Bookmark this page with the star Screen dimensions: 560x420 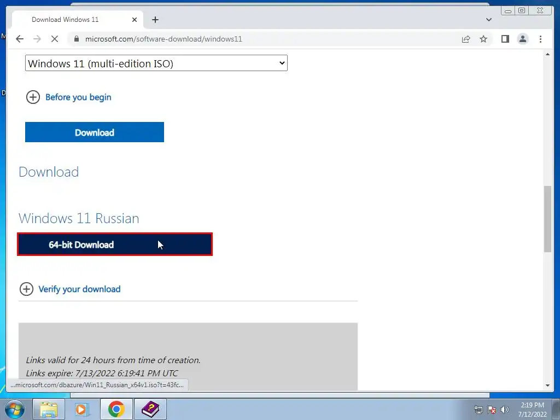click(483, 39)
